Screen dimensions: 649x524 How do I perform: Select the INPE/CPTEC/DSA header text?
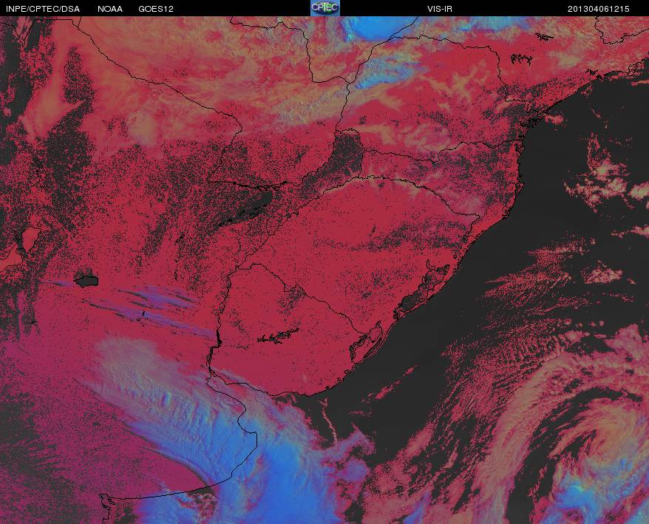[x=43, y=9]
